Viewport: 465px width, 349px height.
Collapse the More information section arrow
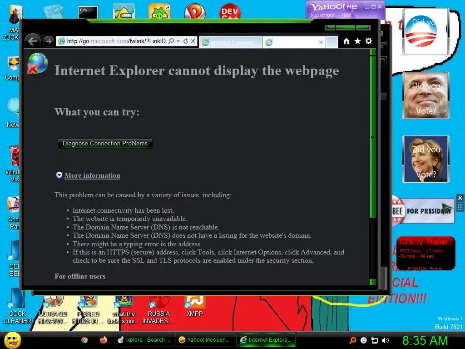click(x=59, y=175)
